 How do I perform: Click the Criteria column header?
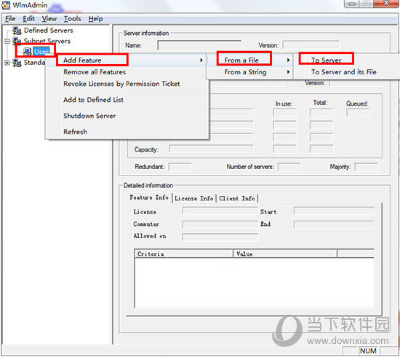coord(184,254)
